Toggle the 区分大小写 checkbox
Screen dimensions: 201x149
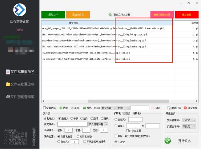click(x=127, y=131)
